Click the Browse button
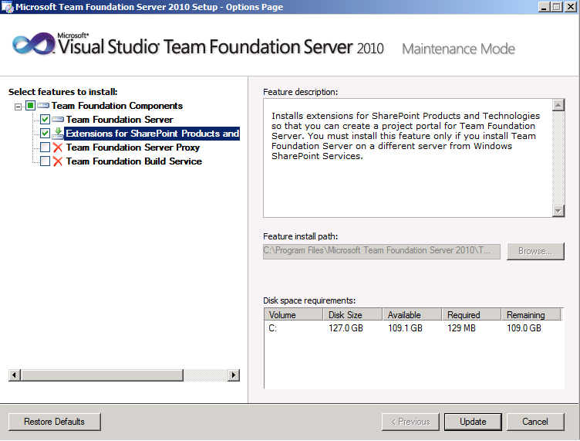 point(535,251)
